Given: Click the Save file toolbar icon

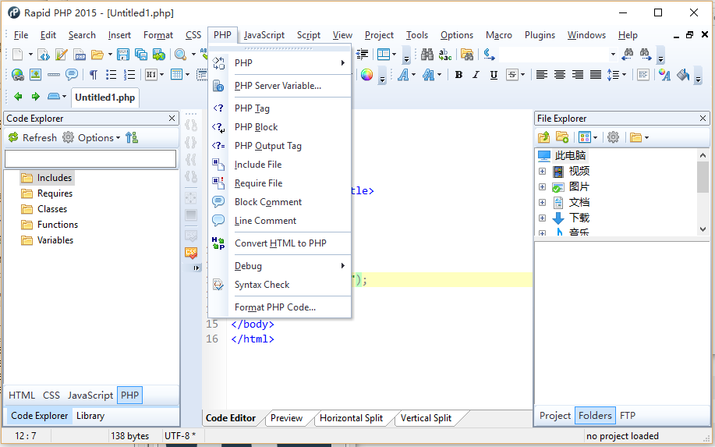Looking at the screenshot, I should [123, 55].
